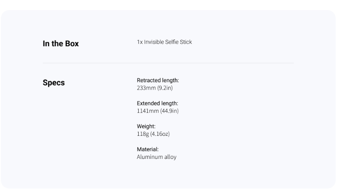Click the "Specs" section heading
Screen dimensions: 337x192
coord(54,83)
